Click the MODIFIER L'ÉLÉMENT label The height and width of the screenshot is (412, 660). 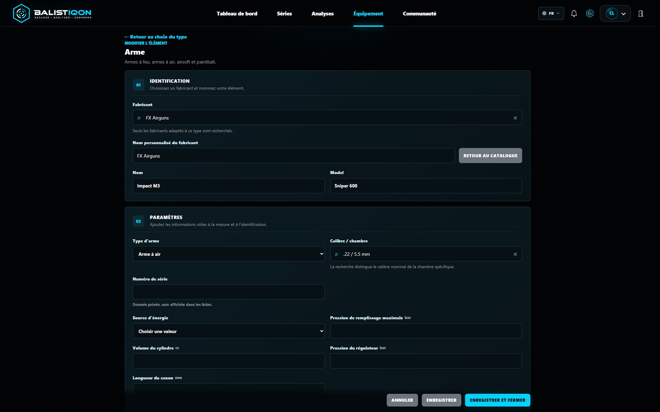tap(146, 43)
